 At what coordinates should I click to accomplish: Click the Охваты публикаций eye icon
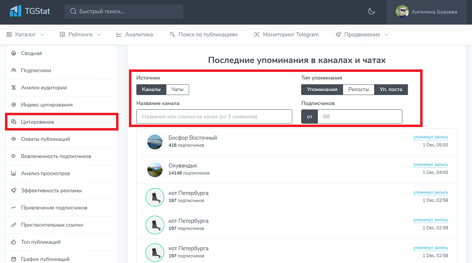[14, 139]
